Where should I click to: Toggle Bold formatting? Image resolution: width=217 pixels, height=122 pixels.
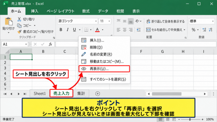pos(61,29)
